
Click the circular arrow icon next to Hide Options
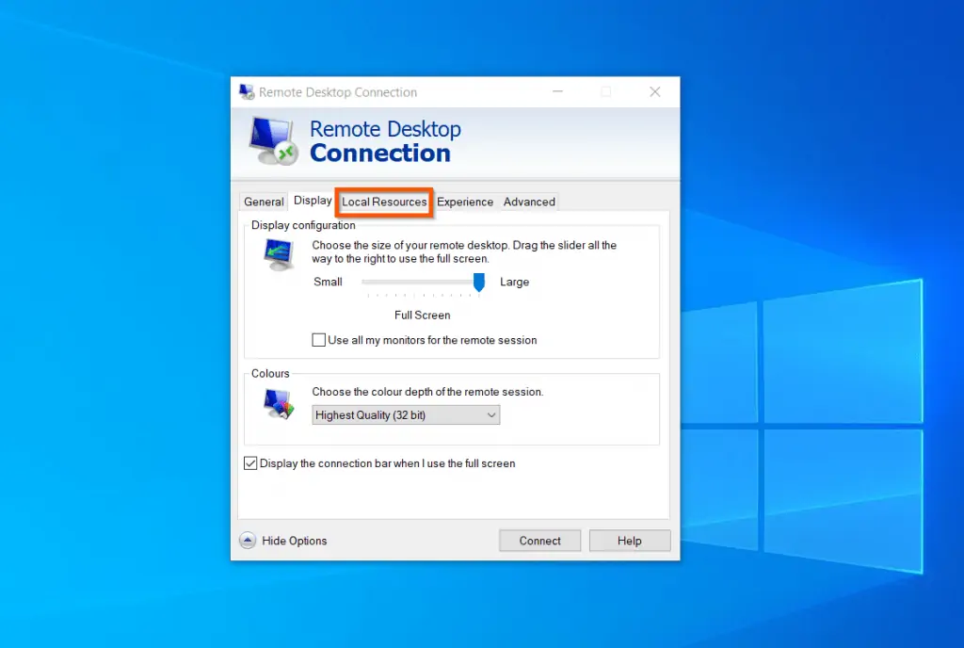pos(247,540)
